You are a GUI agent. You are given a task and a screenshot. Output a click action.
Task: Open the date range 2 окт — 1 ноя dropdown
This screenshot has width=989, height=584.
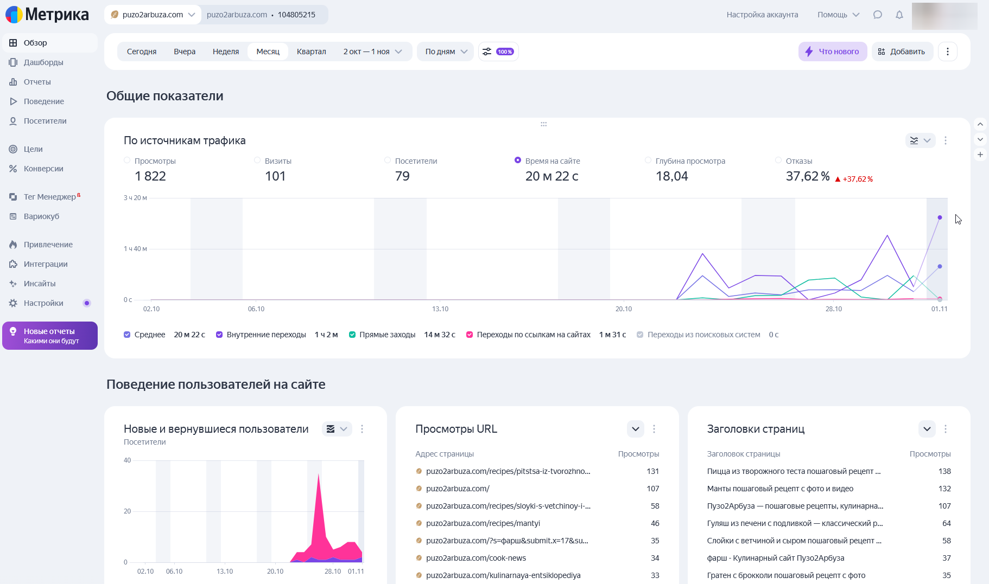tap(372, 52)
